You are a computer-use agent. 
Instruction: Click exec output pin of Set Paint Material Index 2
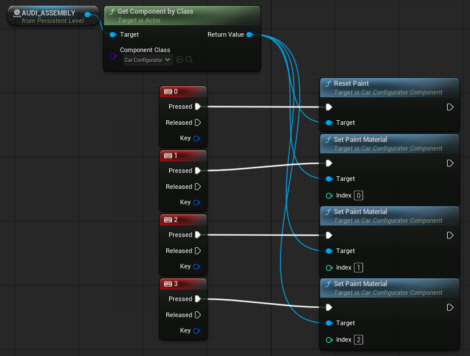(450, 307)
